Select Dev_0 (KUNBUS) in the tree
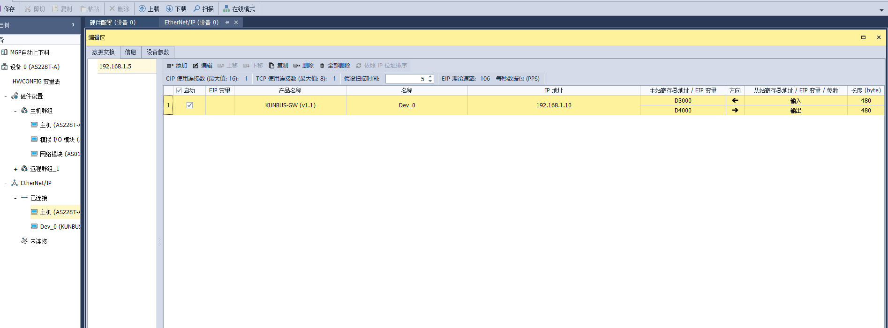 pyautogui.click(x=60, y=227)
